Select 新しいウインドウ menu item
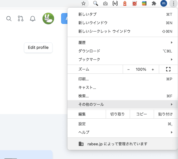This screenshot has width=178, height=159. click(x=122, y=23)
